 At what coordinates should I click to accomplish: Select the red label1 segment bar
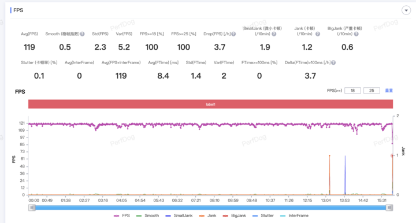pyautogui.click(x=210, y=104)
